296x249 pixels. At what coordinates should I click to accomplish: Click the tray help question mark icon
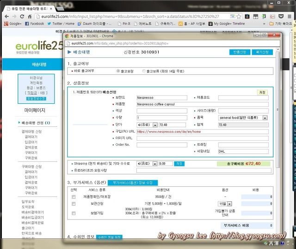[282, 243]
